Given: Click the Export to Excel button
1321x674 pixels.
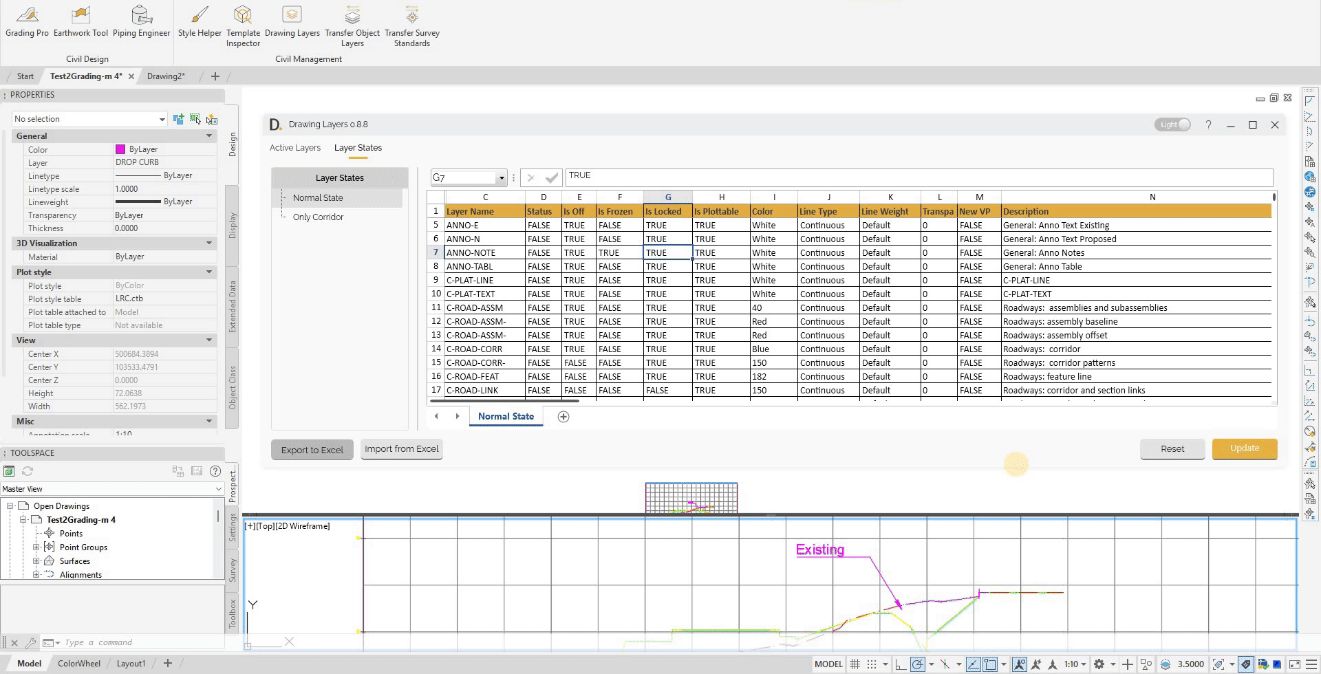Looking at the screenshot, I should [312, 449].
